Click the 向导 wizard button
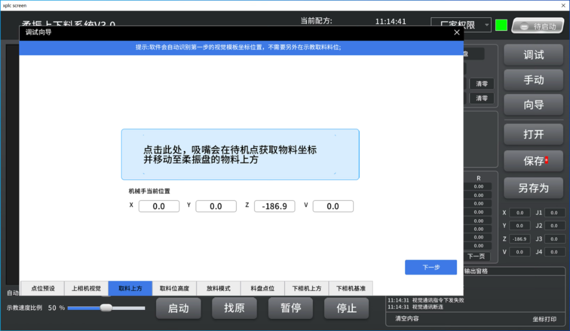Viewport: 570px width, 331px height. pos(534,105)
